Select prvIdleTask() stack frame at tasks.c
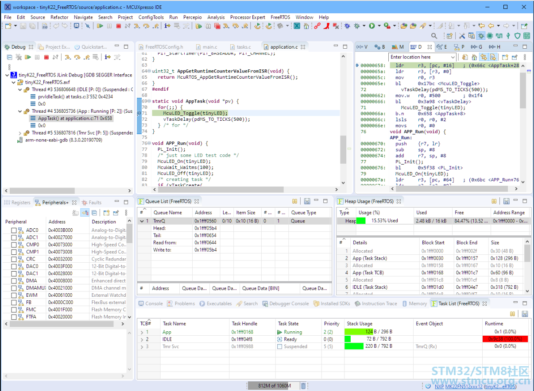Screen dimensions: 534x391 click(x=72, y=97)
